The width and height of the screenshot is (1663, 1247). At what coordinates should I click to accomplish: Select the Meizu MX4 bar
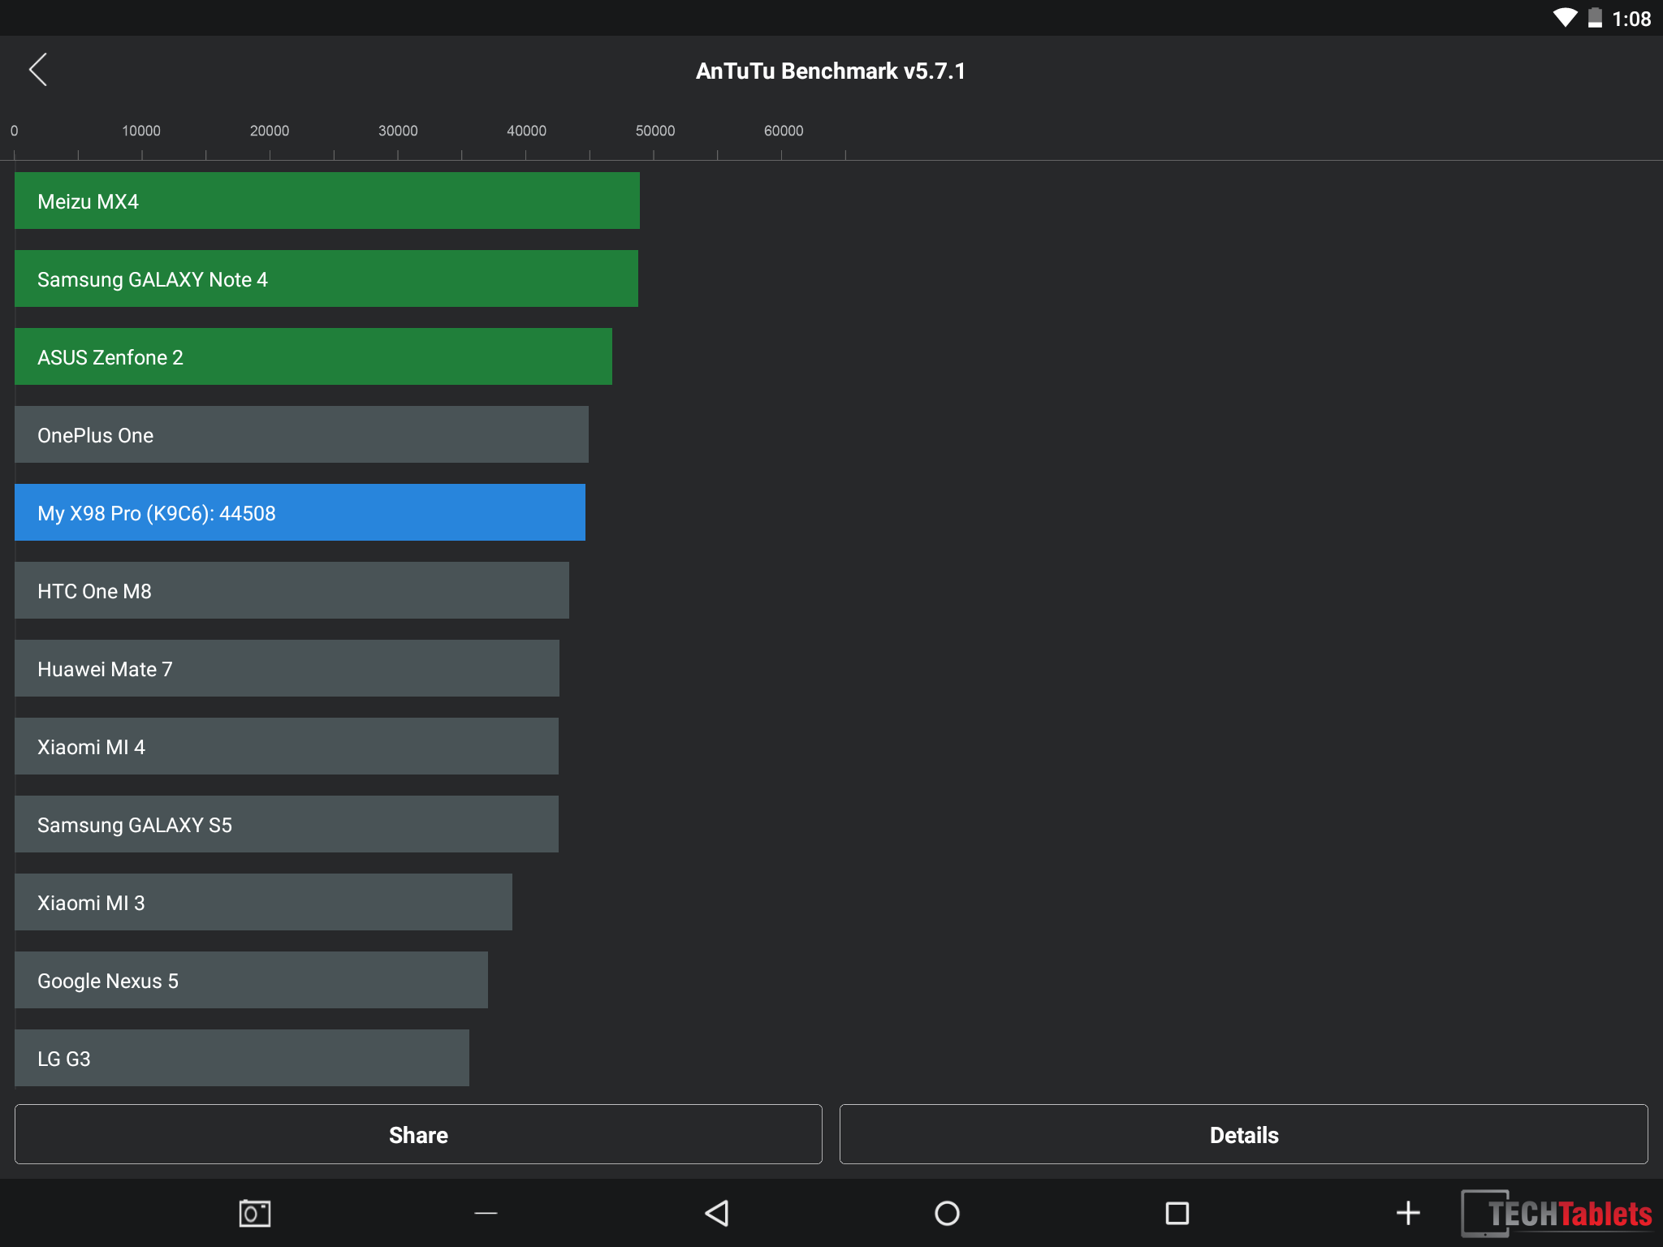(327, 201)
